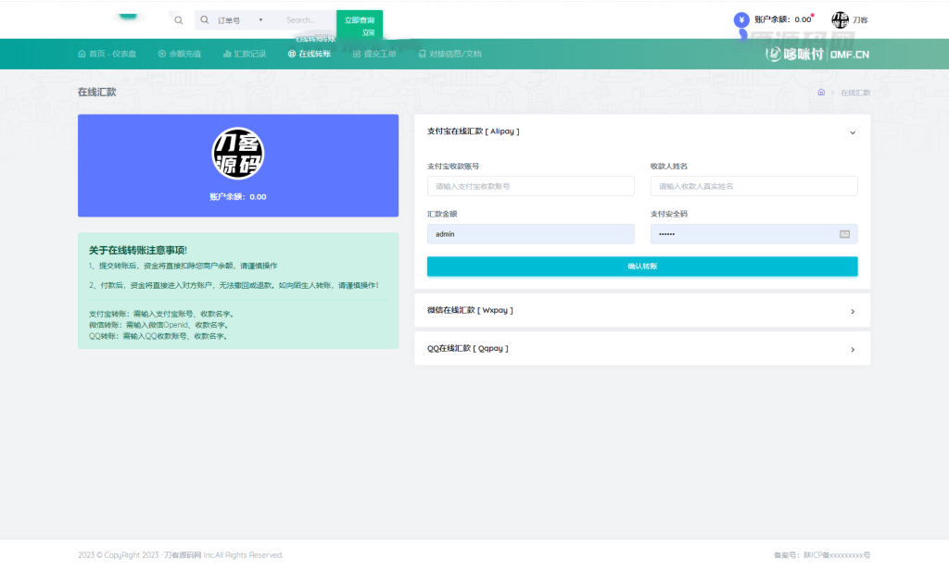Click the standalone magnifier icon in header
The height and width of the screenshot is (571, 949).
[179, 20]
